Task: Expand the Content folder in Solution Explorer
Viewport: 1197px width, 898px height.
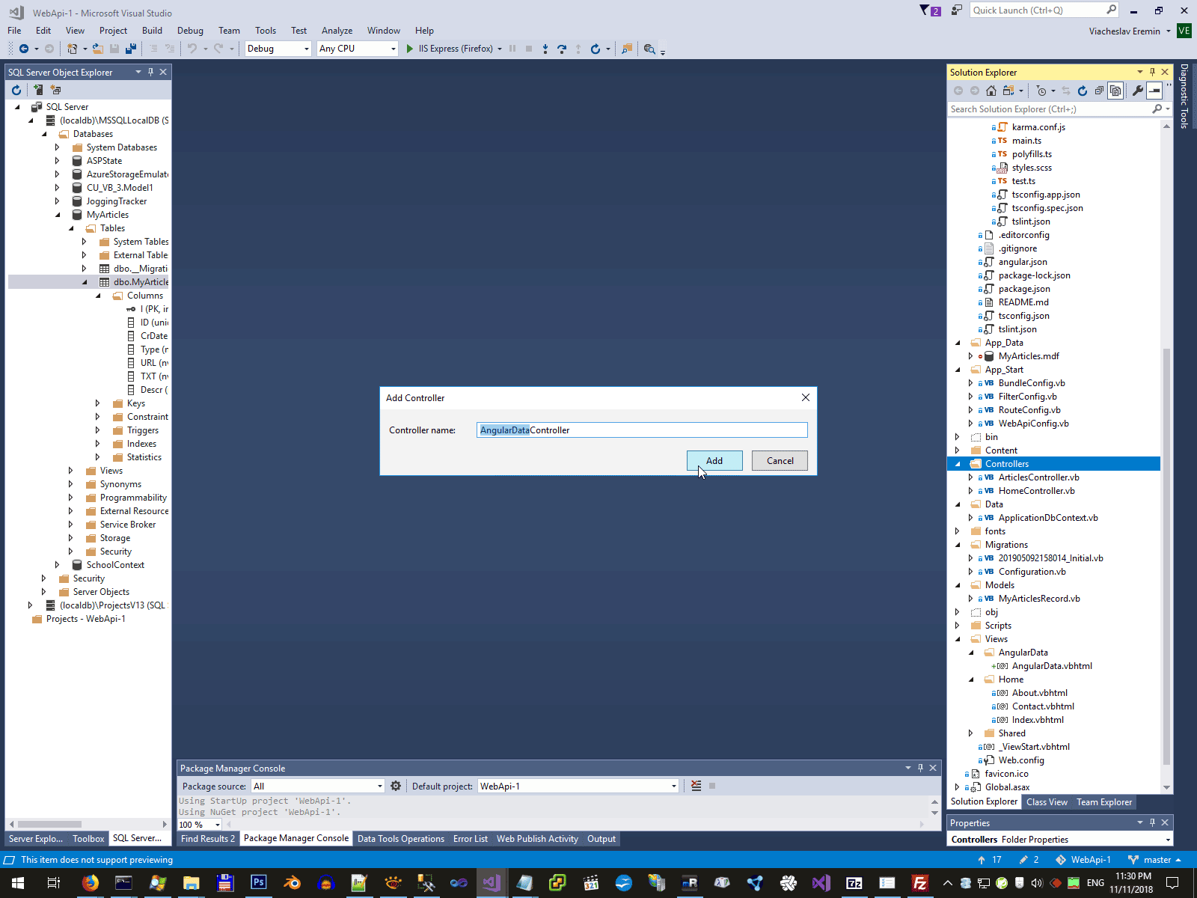Action: point(958,450)
